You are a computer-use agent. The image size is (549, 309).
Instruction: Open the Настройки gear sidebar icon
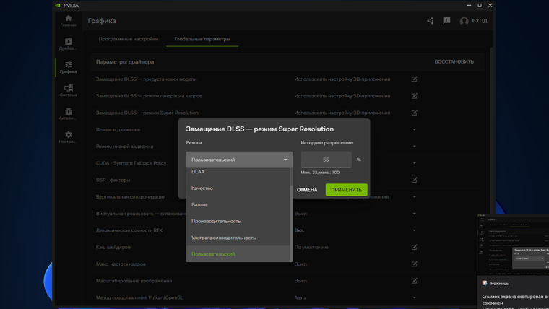[x=69, y=137]
